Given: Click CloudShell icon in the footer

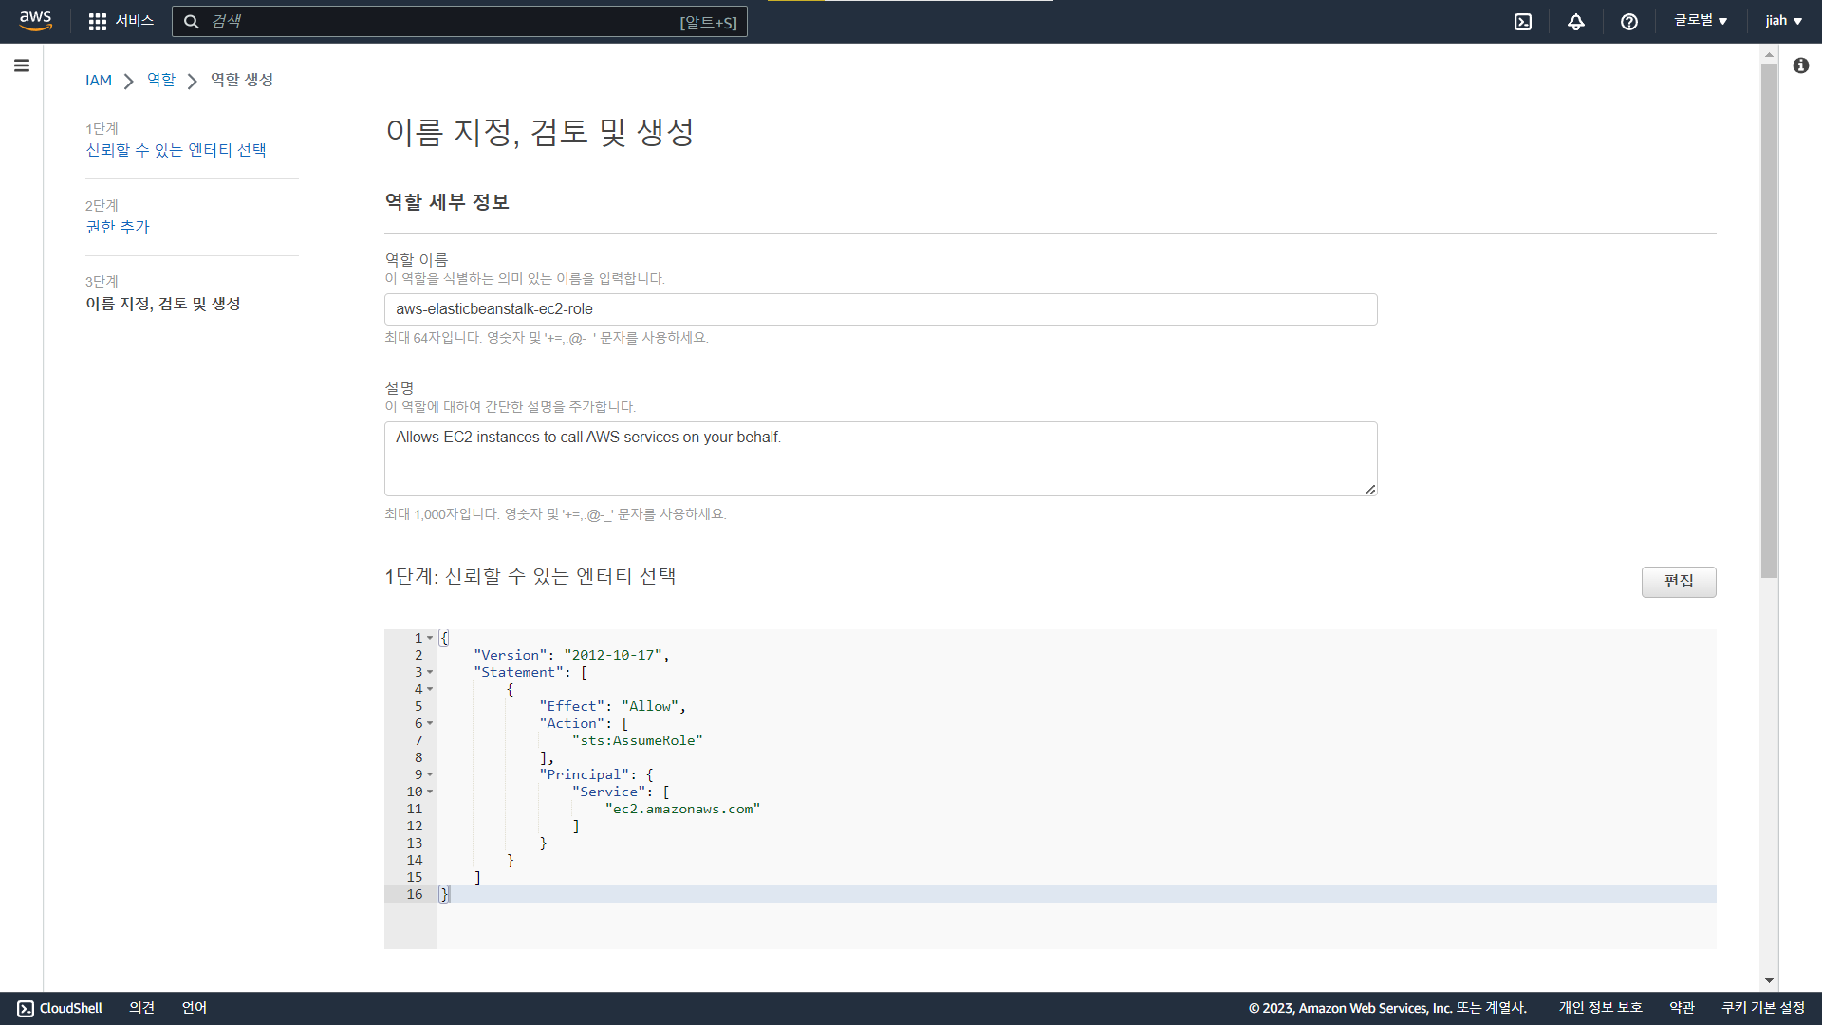Looking at the screenshot, I should click(26, 1009).
